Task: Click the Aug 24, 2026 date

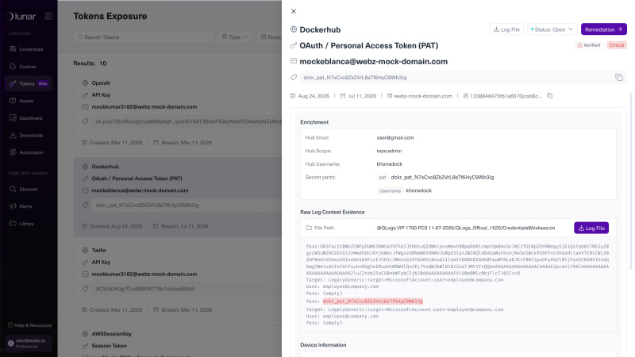Action: click(314, 96)
